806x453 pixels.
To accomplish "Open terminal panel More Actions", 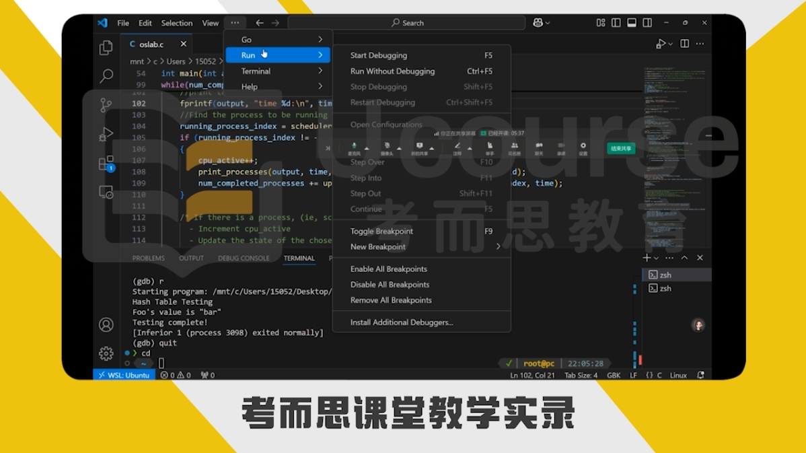I will click(x=669, y=258).
